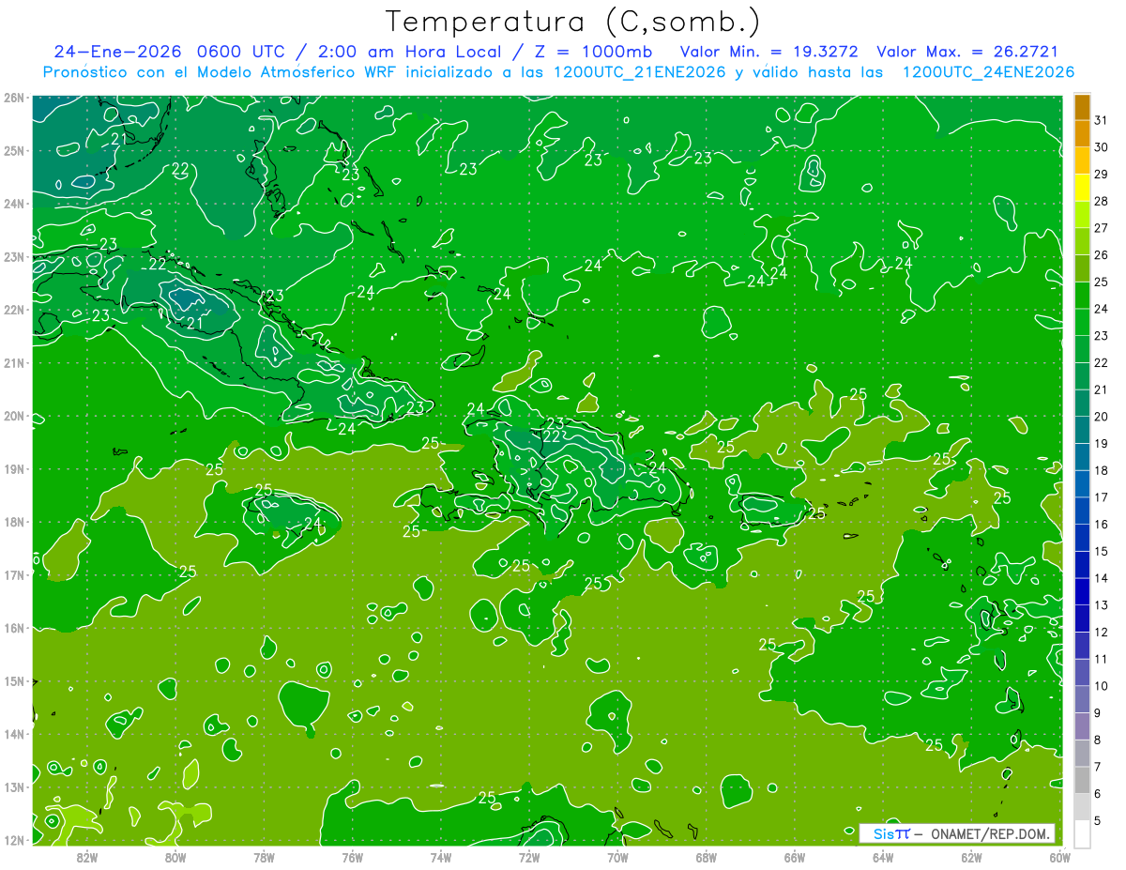Click the 70W longitude axis label
The height and width of the screenshot is (870, 1126).
coord(617,857)
